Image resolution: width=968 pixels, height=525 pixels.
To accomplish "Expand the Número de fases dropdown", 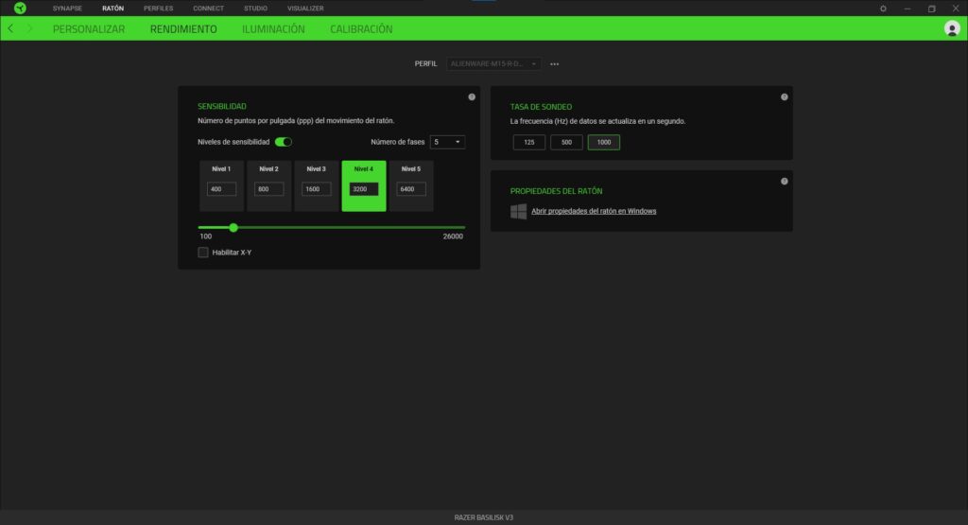I will coord(447,142).
